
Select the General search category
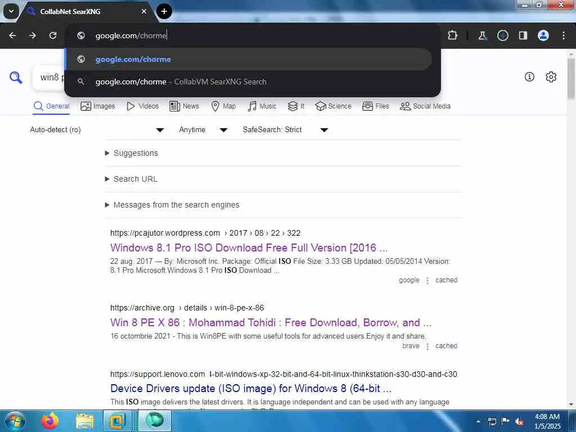pyautogui.click(x=51, y=106)
